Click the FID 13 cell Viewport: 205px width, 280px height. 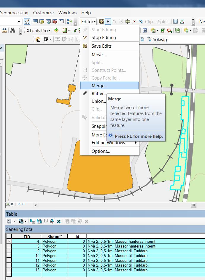[26, 270]
